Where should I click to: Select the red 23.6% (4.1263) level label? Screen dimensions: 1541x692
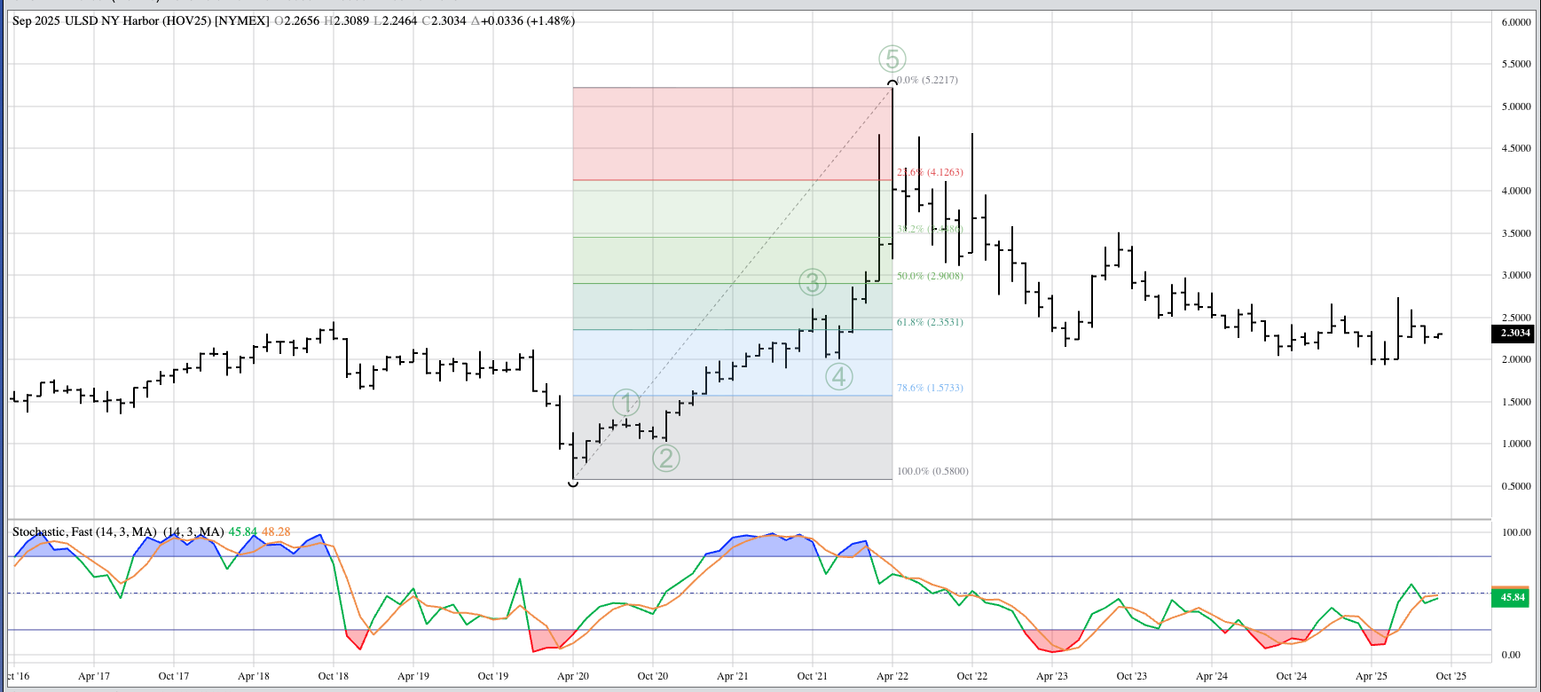click(x=930, y=172)
